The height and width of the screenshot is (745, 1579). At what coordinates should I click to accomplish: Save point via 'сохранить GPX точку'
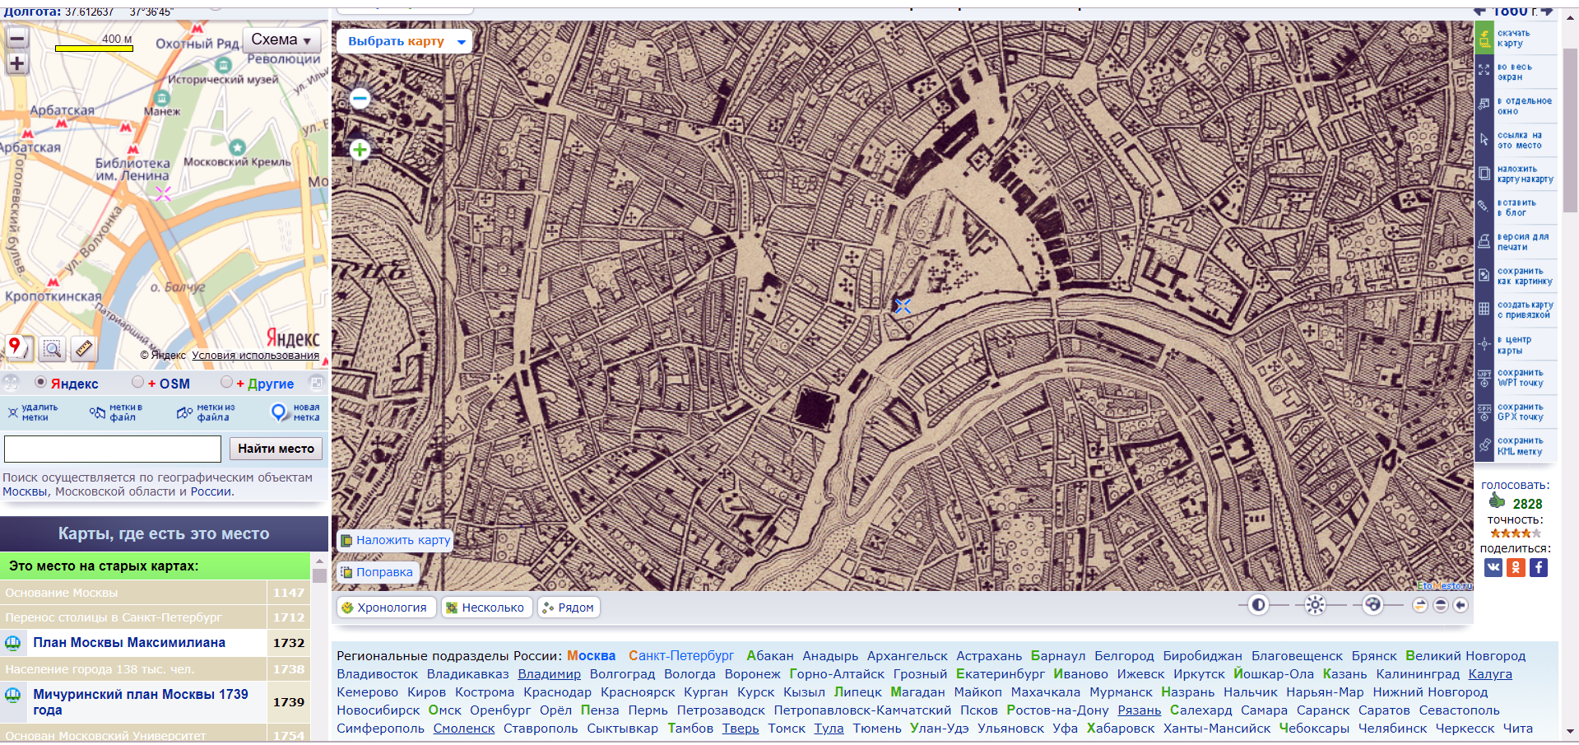coord(1515,412)
